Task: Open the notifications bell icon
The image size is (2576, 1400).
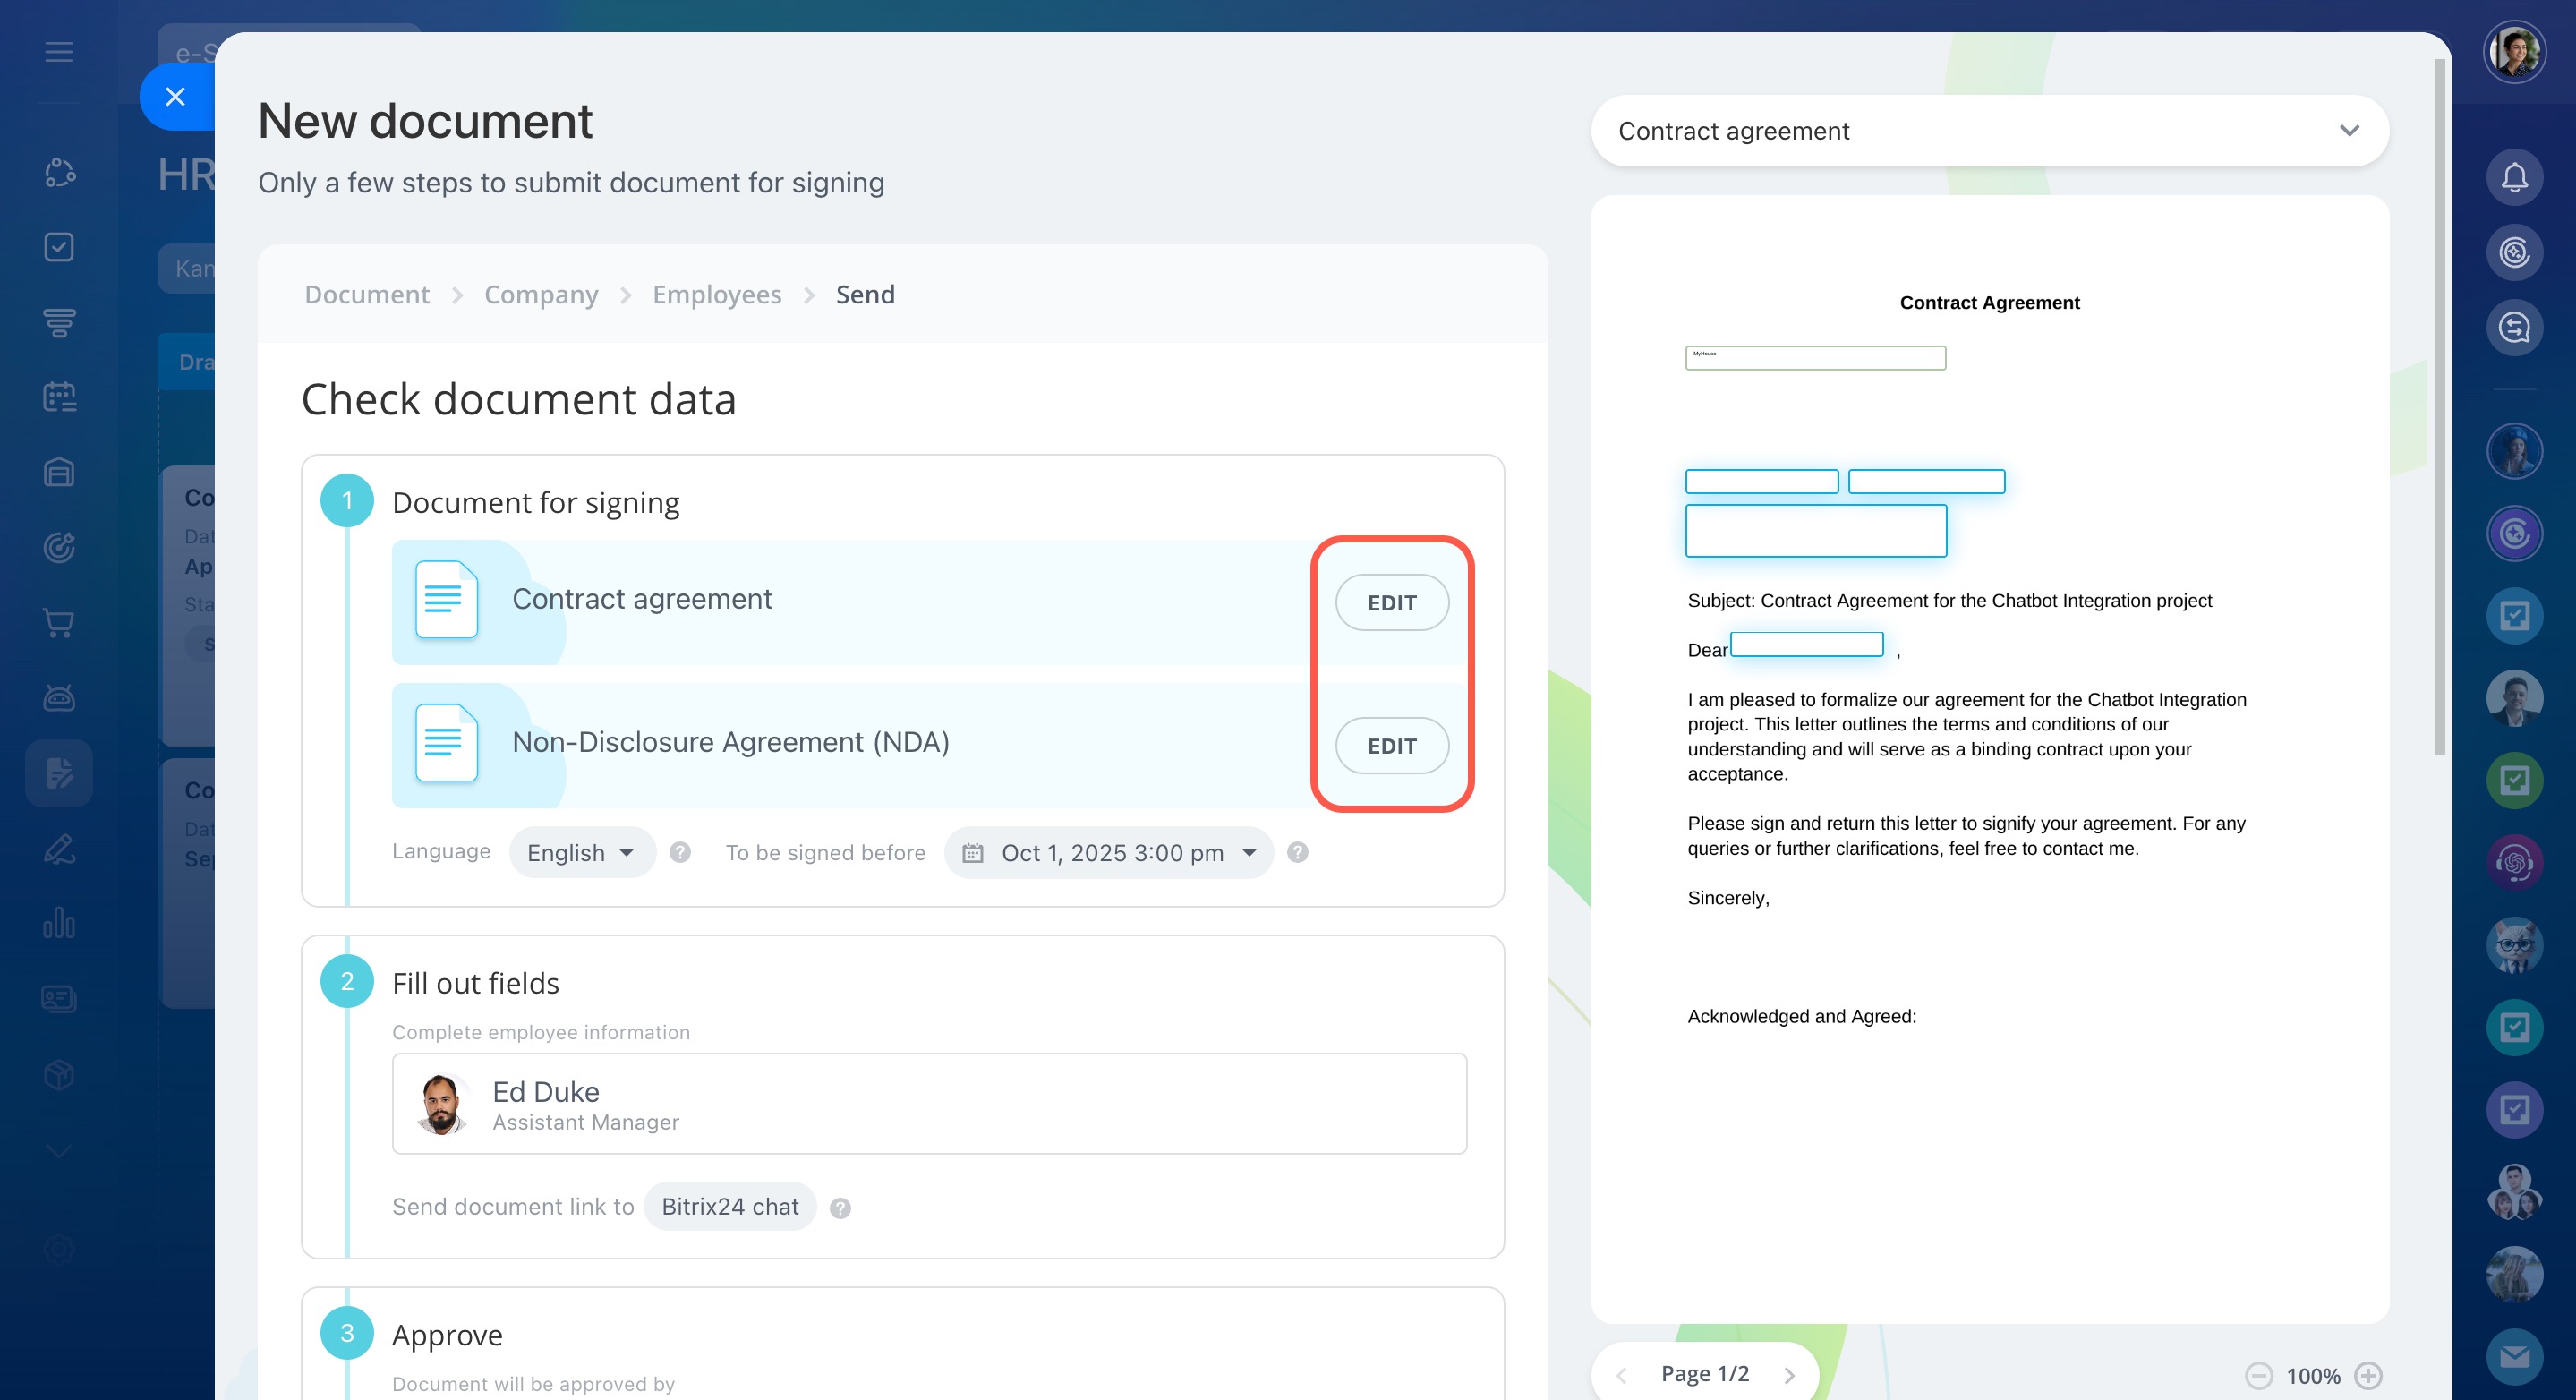Action: pos(2514,178)
